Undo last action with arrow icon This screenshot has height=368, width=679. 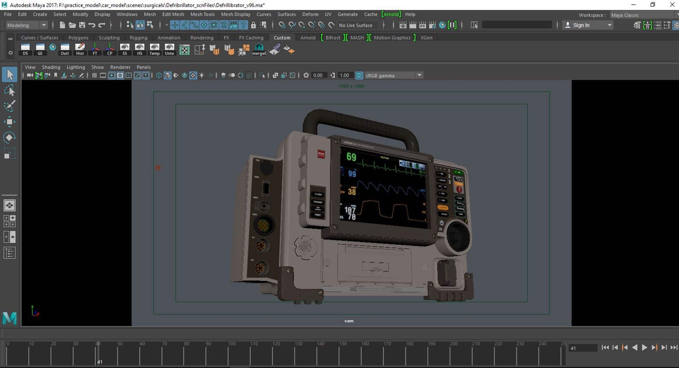pyautogui.click(x=92, y=25)
